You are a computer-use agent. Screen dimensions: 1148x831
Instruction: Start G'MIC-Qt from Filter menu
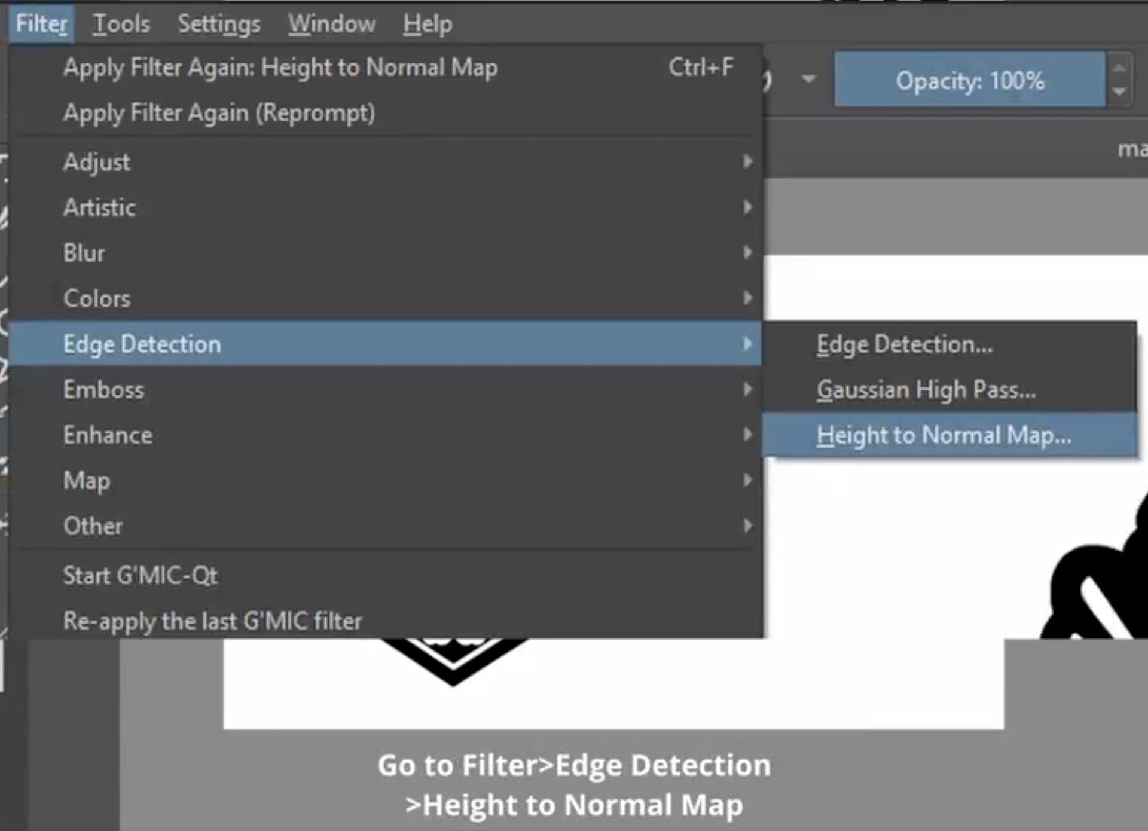141,576
